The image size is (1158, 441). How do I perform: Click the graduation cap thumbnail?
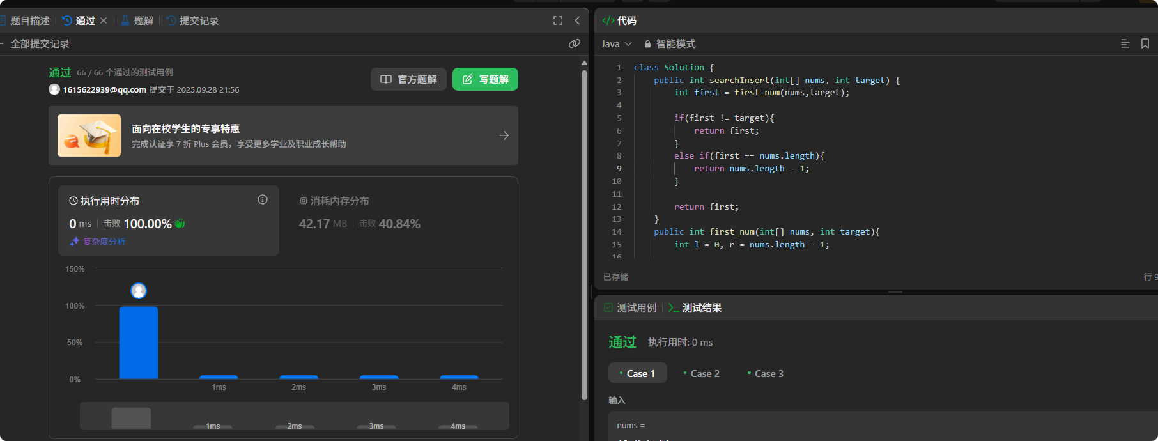[89, 135]
